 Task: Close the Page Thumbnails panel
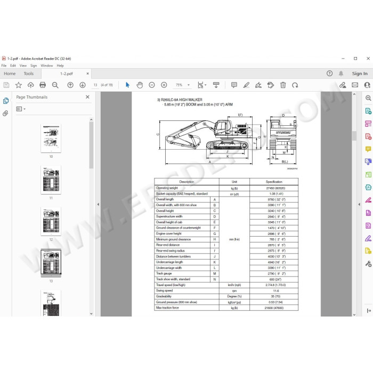[87, 97]
